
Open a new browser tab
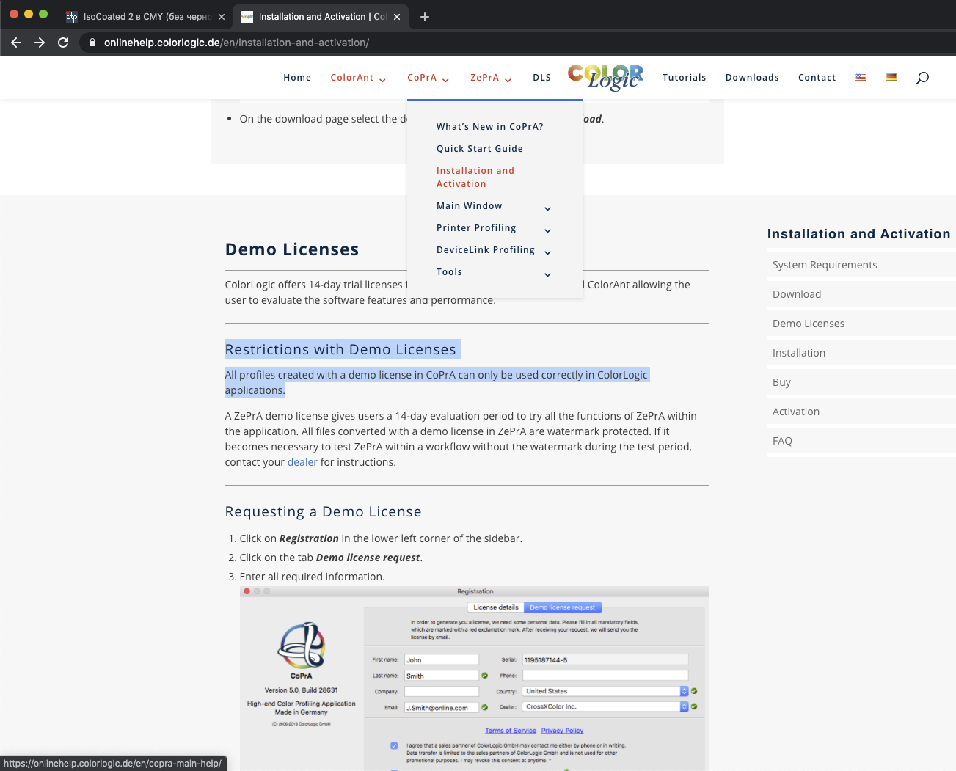(425, 17)
